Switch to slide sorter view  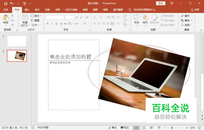pyautogui.click(x=144, y=128)
